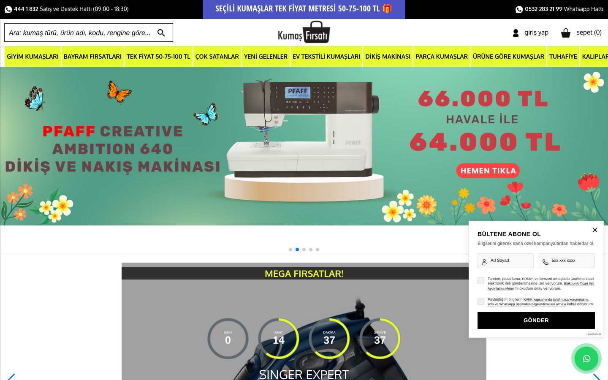Tick the KVKK consent checkbox
Viewport: 608px width, 380px height.
tap(481, 301)
